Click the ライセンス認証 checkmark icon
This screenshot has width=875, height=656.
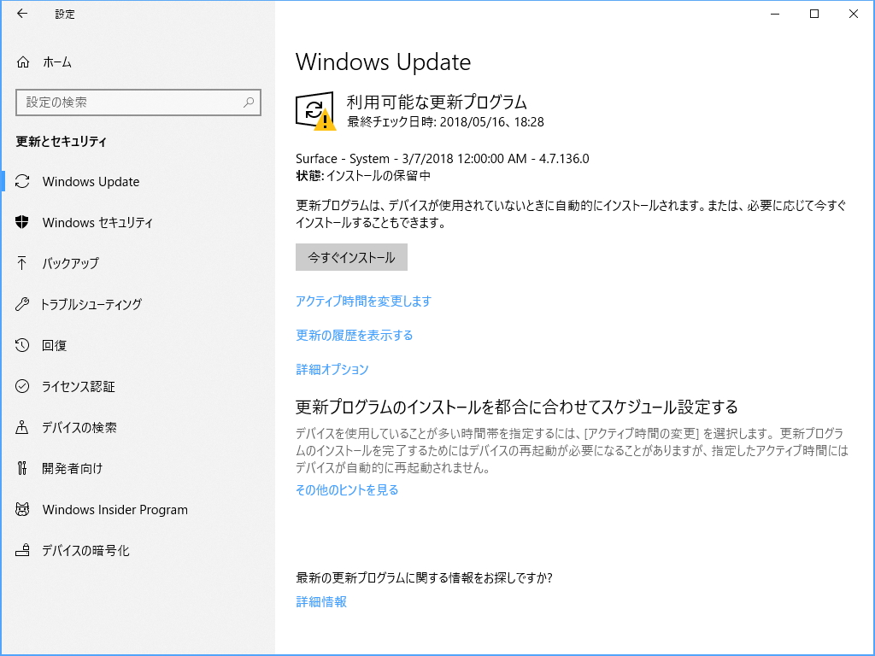(23, 386)
